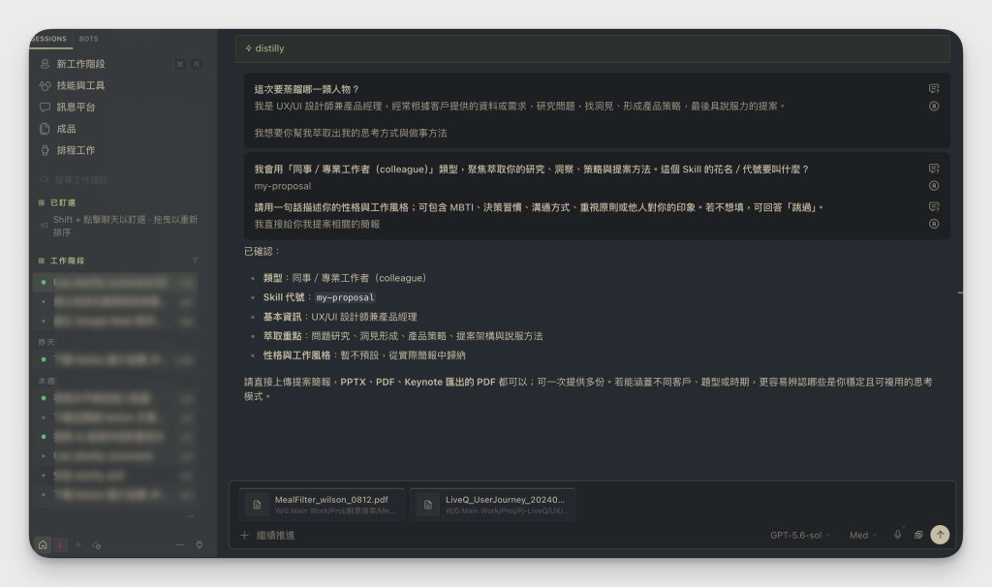Image resolution: width=992 pixels, height=587 pixels.
Task: Click the circled A icon beside my-proposal answer
Action: point(934,186)
